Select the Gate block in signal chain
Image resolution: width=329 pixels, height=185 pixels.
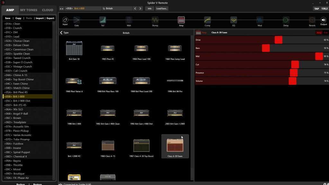click(76, 20)
